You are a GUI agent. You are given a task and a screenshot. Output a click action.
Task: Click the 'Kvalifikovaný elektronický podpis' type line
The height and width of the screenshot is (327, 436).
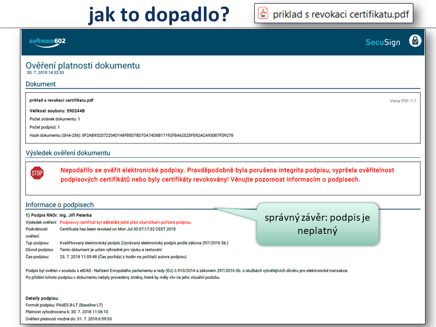[x=144, y=243]
